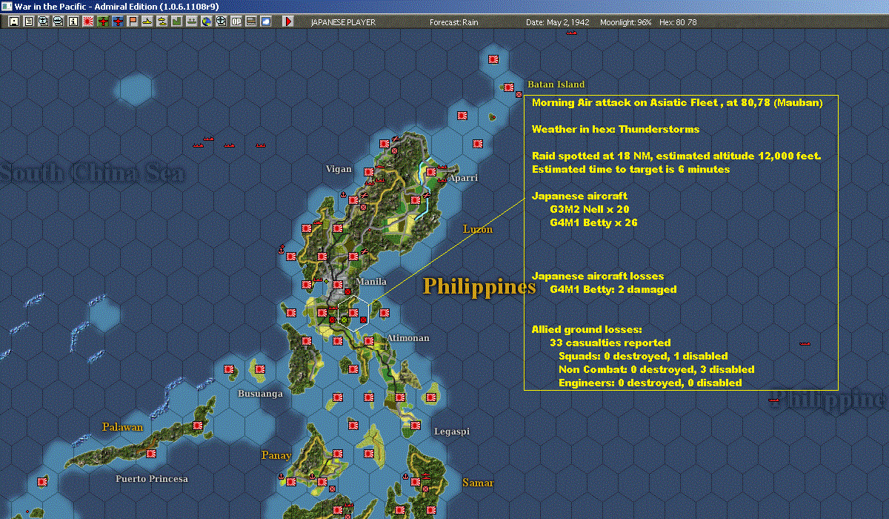Click the green land-shape toolbar icon
Viewport: 889px width, 519px height.
point(177,22)
